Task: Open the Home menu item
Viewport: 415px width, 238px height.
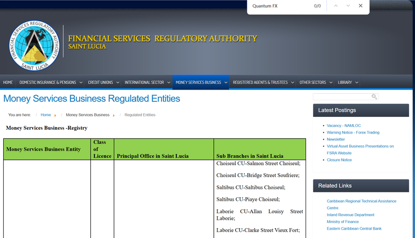Action: (x=8, y=82)
